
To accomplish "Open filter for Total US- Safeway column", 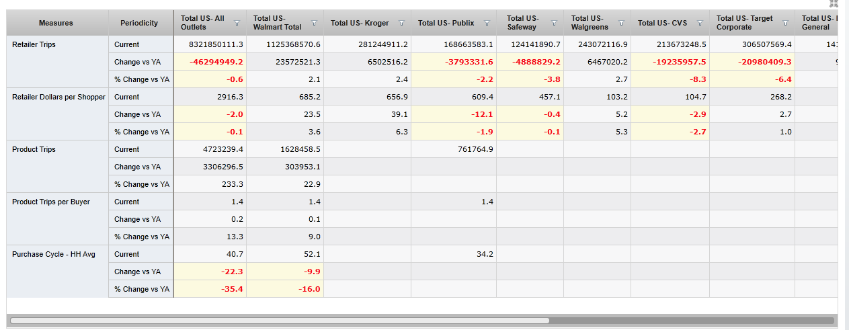I will click(554, 23).
